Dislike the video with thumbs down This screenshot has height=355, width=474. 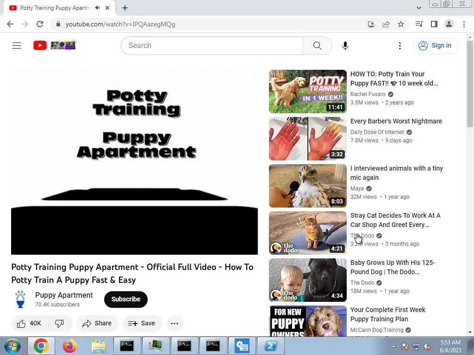tap(60, 323)
